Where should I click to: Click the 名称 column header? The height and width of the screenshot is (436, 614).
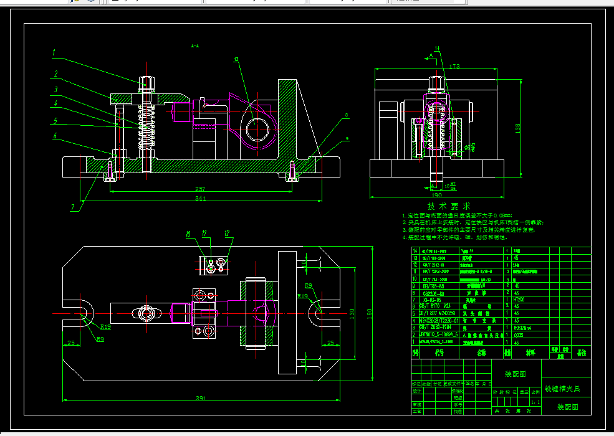point(481,353)
